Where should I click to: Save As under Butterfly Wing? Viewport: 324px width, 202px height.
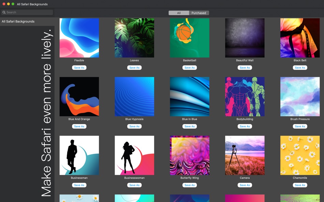pyautogui.click(x=190, y=185)
